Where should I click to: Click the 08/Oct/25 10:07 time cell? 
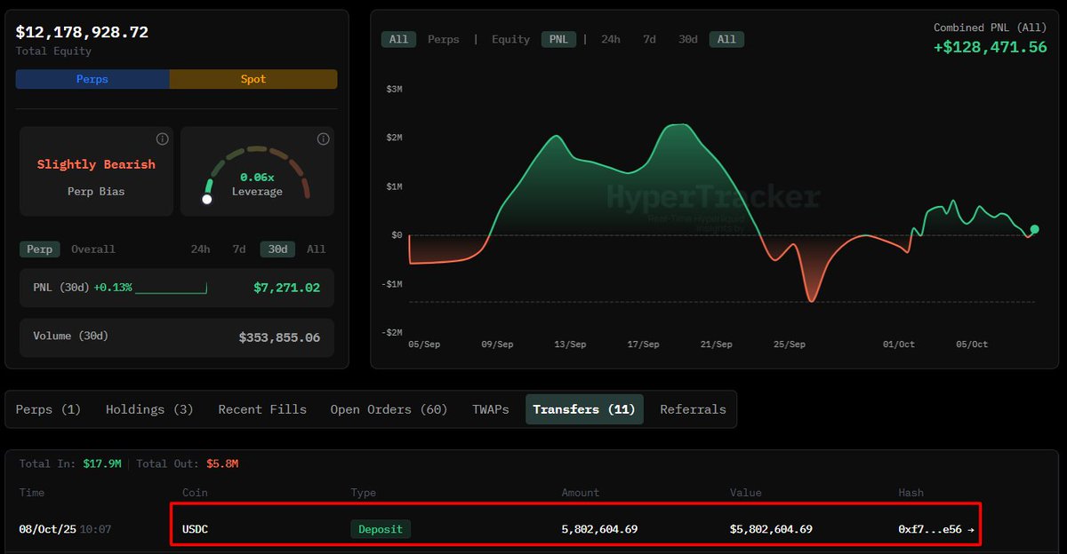(65, 529)
